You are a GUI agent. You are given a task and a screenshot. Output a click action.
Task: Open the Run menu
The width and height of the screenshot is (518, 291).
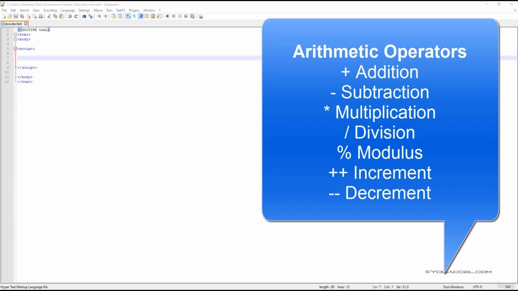point(109,10)
